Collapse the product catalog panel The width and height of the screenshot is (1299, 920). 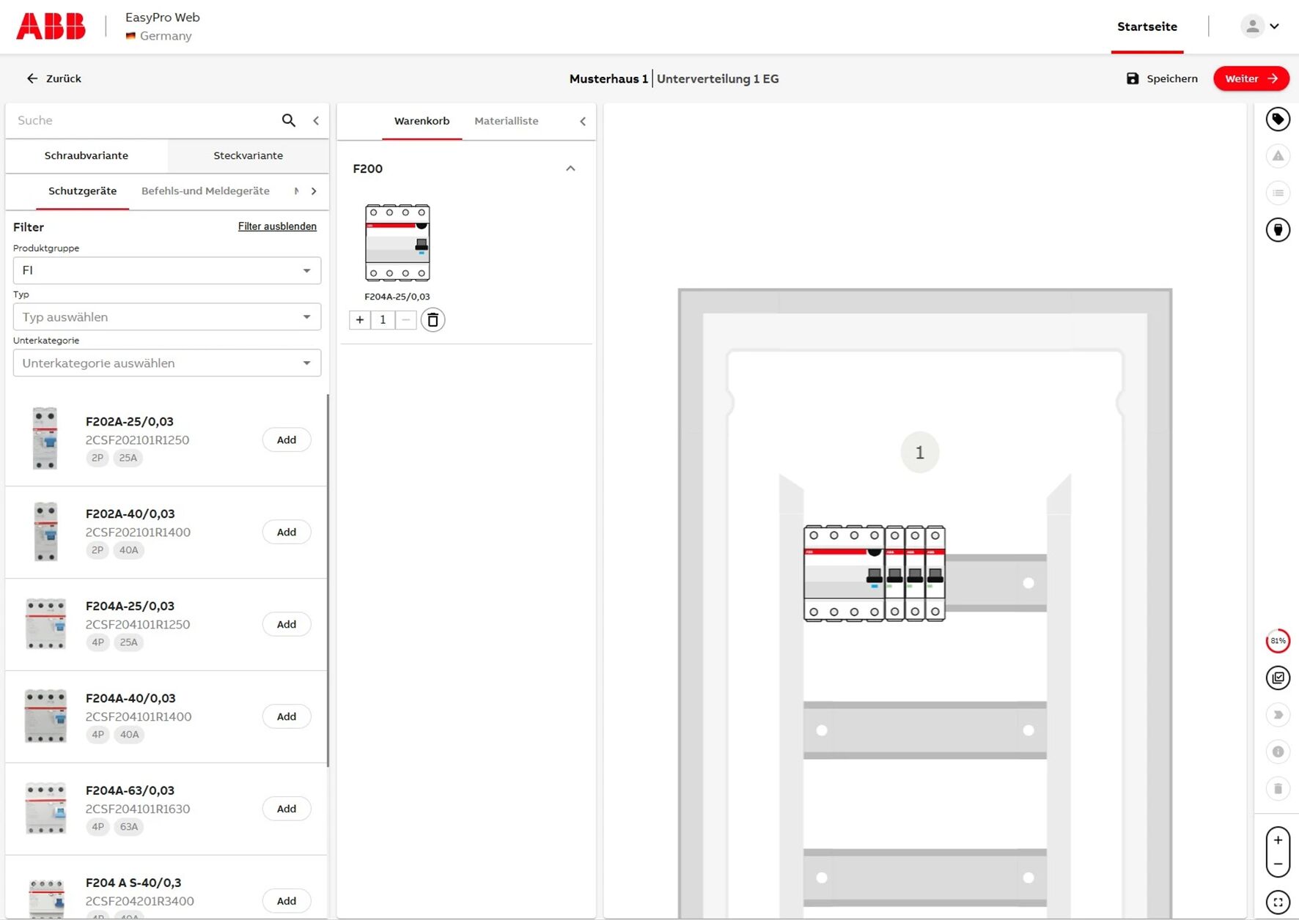(x=316, y=120)
